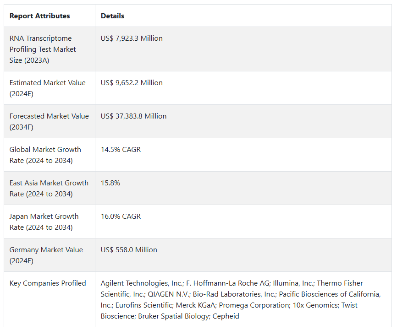Select the Japan Market Growth Rate label
Image resolution: width=397 pixels, height=330 pixels.
(x=44, y=222)
